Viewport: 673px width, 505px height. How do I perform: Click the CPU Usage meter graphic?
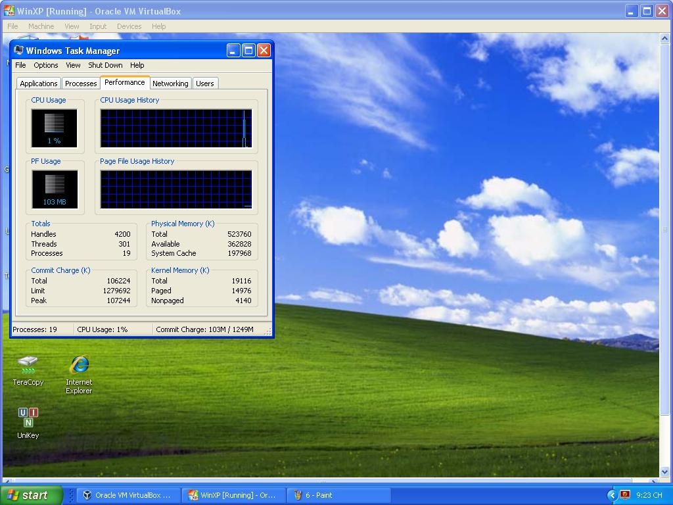coord(54,128)
